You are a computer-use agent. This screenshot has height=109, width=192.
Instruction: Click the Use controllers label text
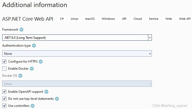19,106
